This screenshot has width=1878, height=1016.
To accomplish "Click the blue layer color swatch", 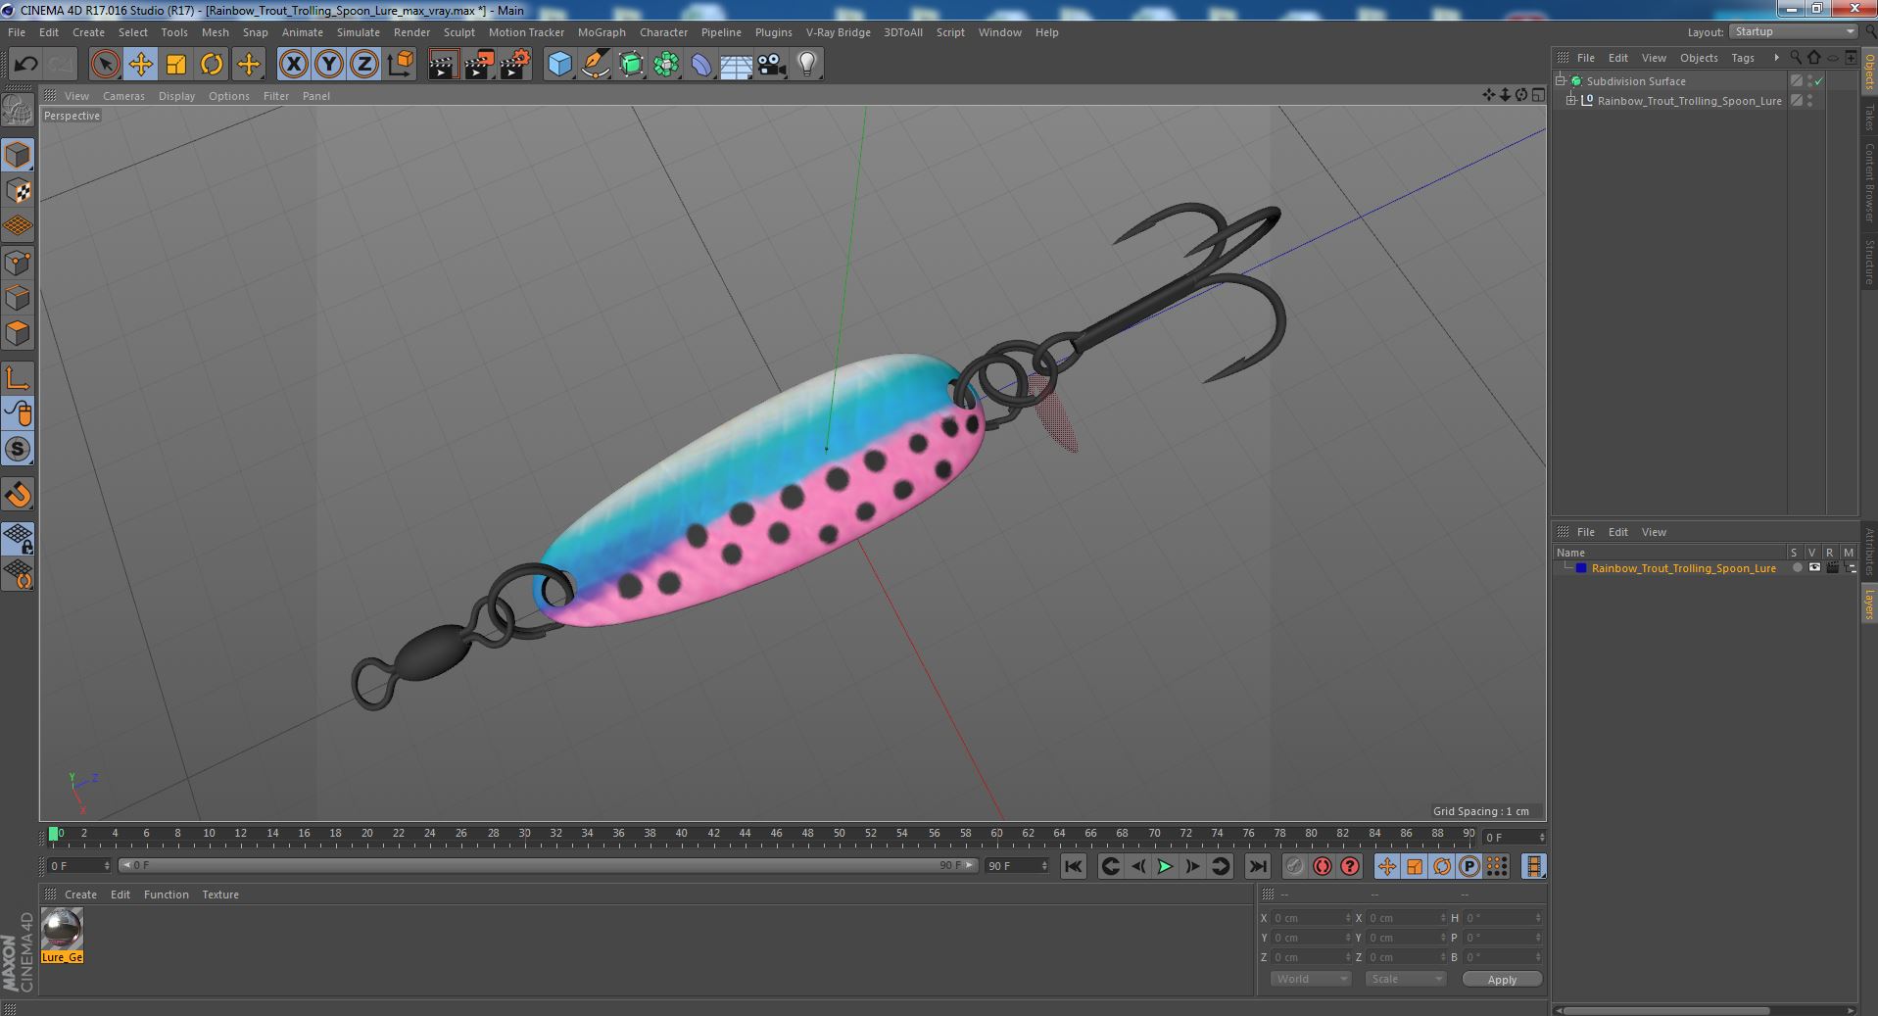I will tap(1580, 568).
